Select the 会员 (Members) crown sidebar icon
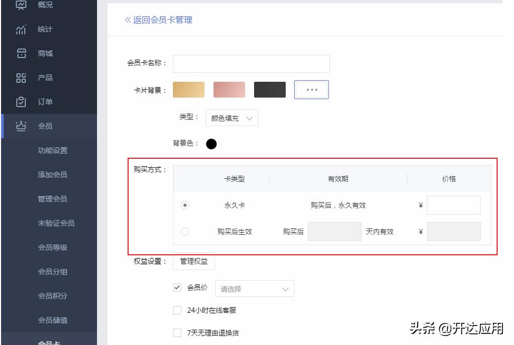This screenshot has height=345, width=514. [x=22, y=126]
